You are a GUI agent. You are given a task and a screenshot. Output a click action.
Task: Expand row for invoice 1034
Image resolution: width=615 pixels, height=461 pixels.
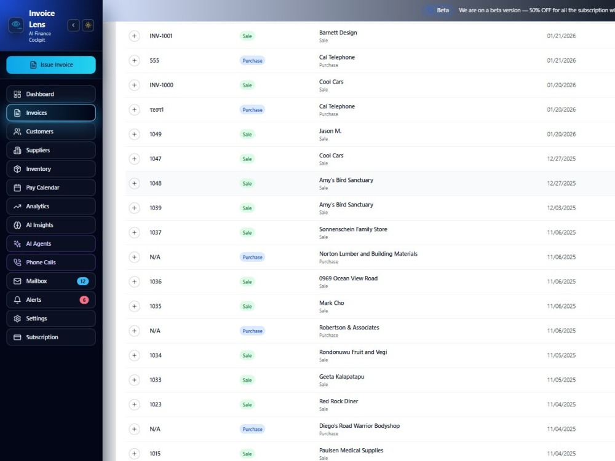tap(134, 355)
